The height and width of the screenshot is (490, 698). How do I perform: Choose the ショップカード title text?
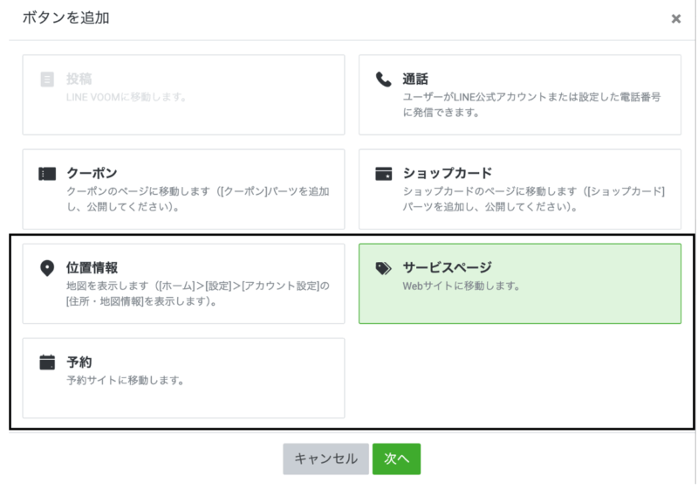448,173
